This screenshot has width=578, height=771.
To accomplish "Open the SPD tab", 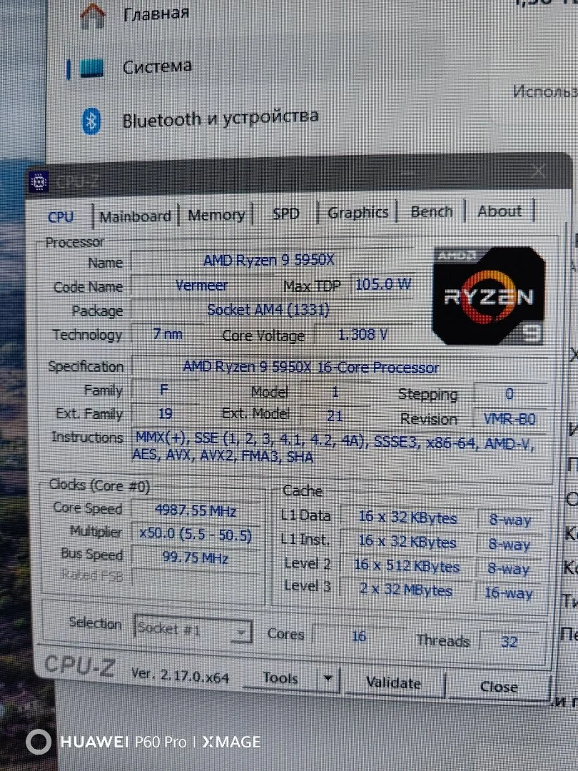I will [x=286, y=213].
